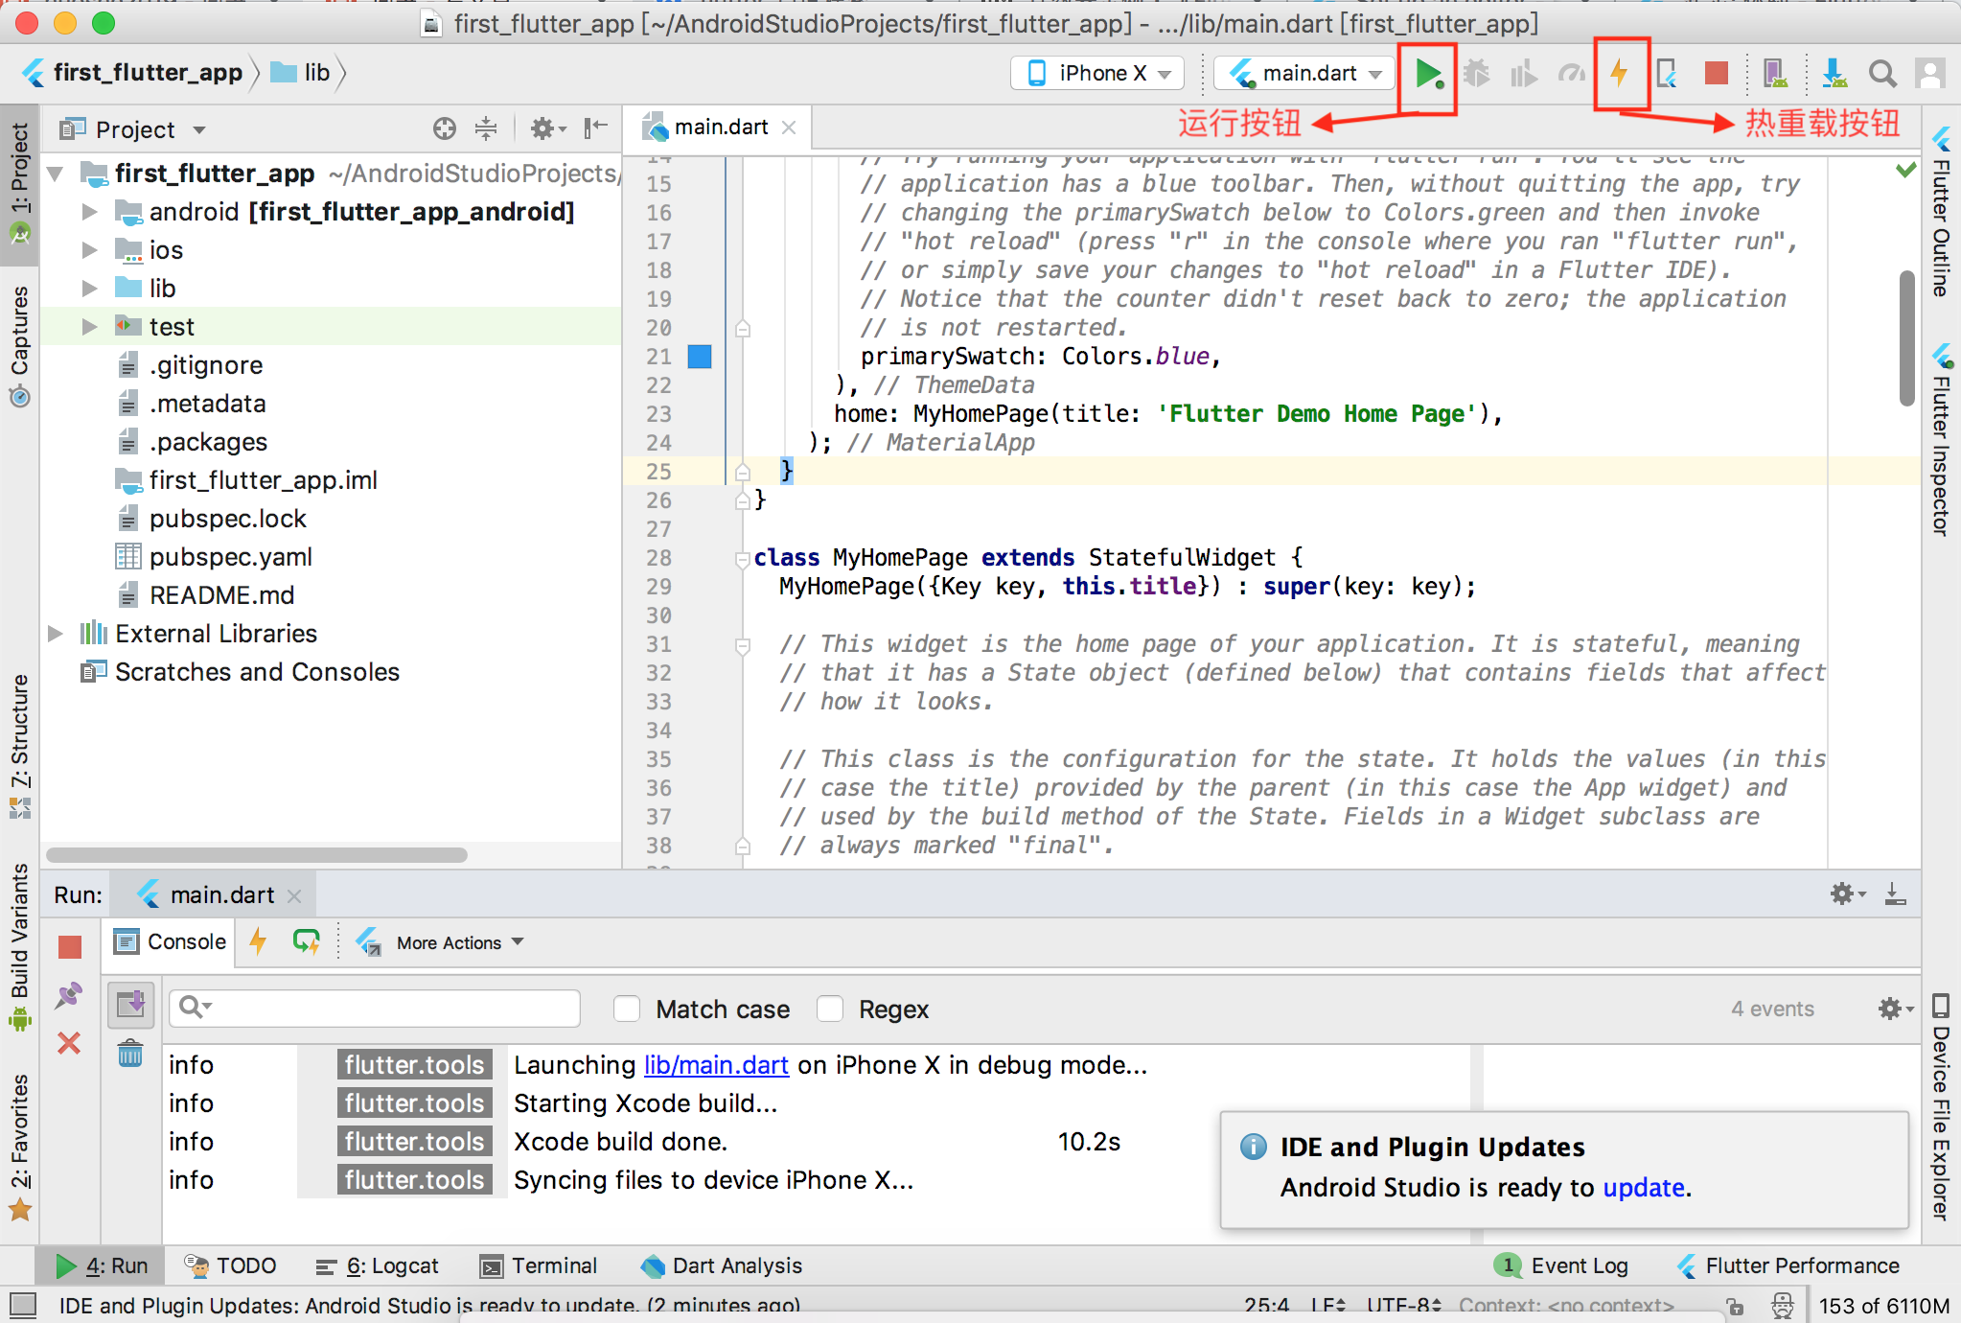Click the lib/main.dart link in console

716,1065
